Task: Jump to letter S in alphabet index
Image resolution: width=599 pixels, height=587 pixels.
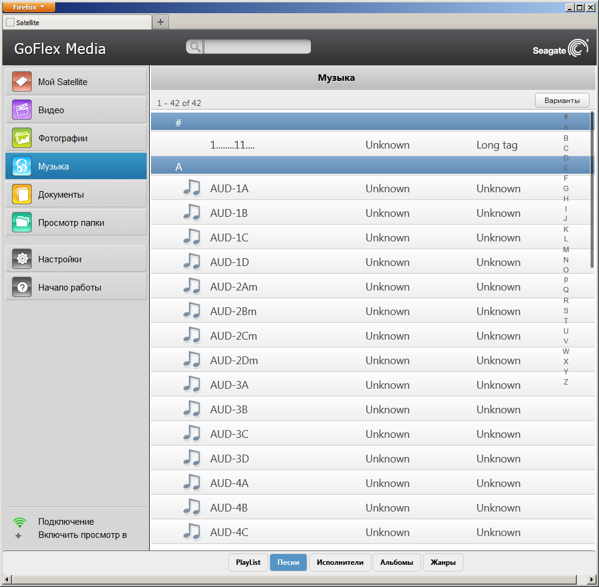Action: coord(566,310)
